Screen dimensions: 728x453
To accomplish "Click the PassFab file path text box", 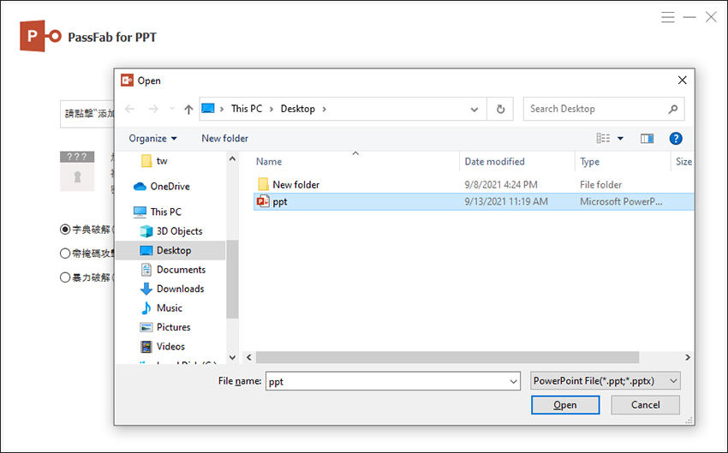I will [87, 113].
